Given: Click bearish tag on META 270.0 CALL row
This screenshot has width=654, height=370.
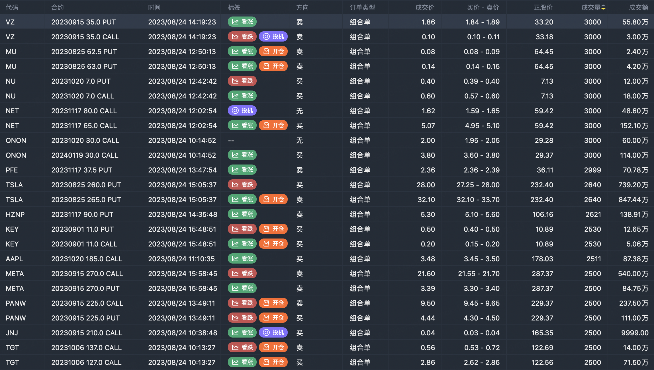Looking at the screenshot, I should [242, 274].
